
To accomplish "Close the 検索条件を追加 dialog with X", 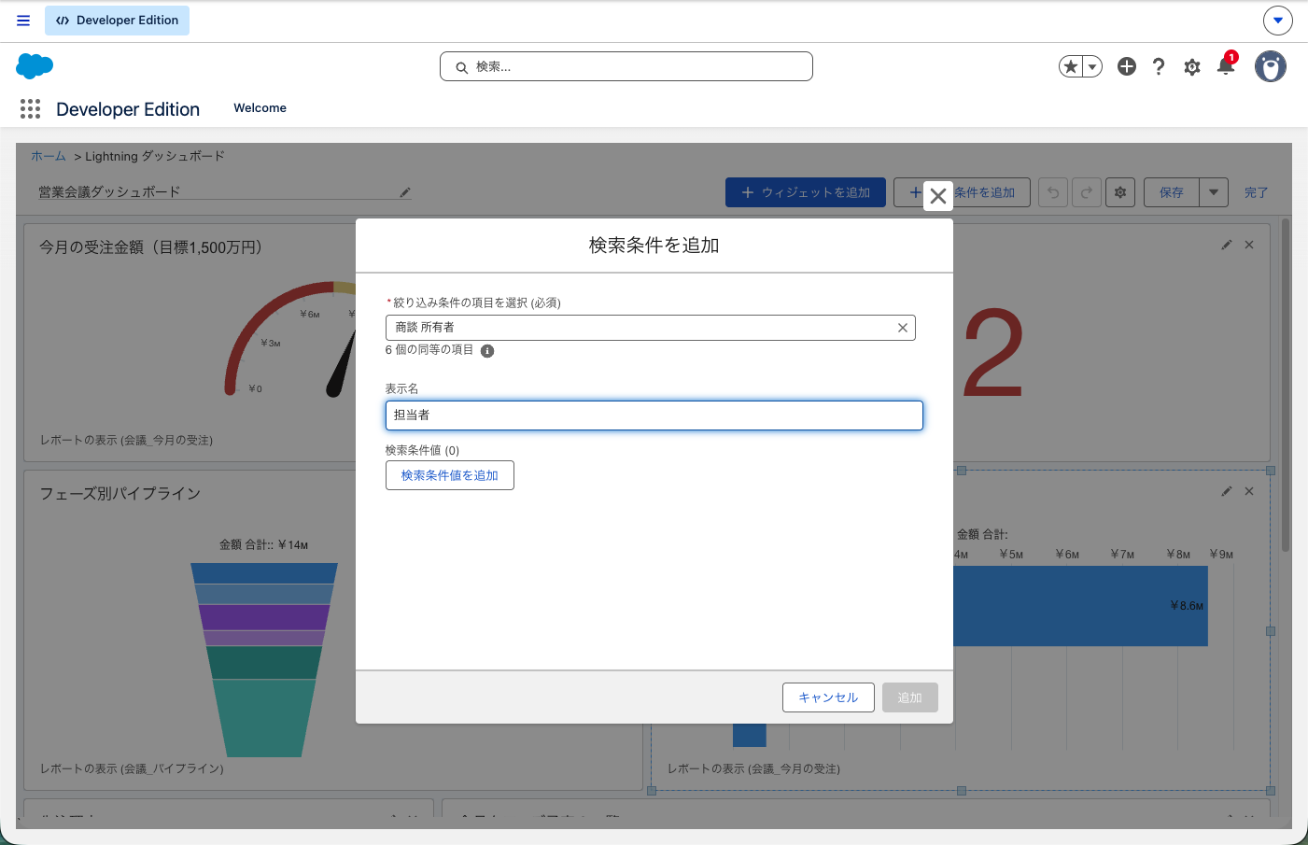I will 938,196.
